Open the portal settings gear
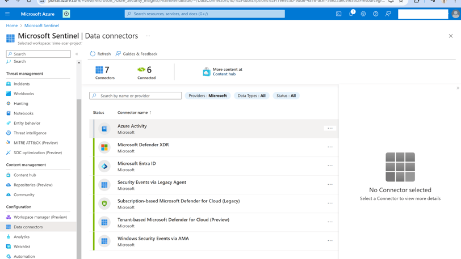Viewport: 461px width, 259px height. point(363,14)
